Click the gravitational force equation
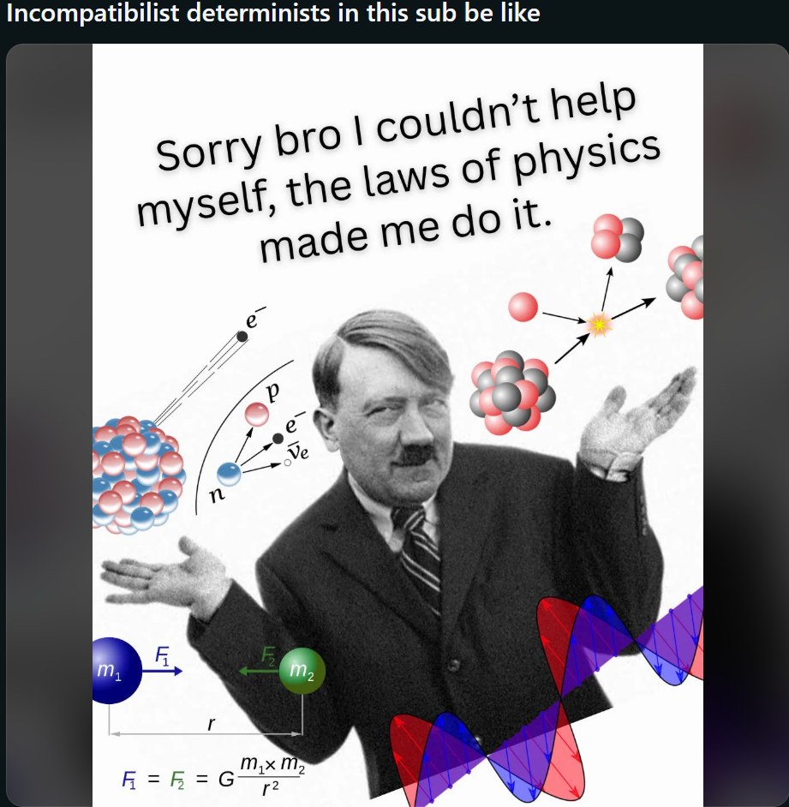 [213, 777]
